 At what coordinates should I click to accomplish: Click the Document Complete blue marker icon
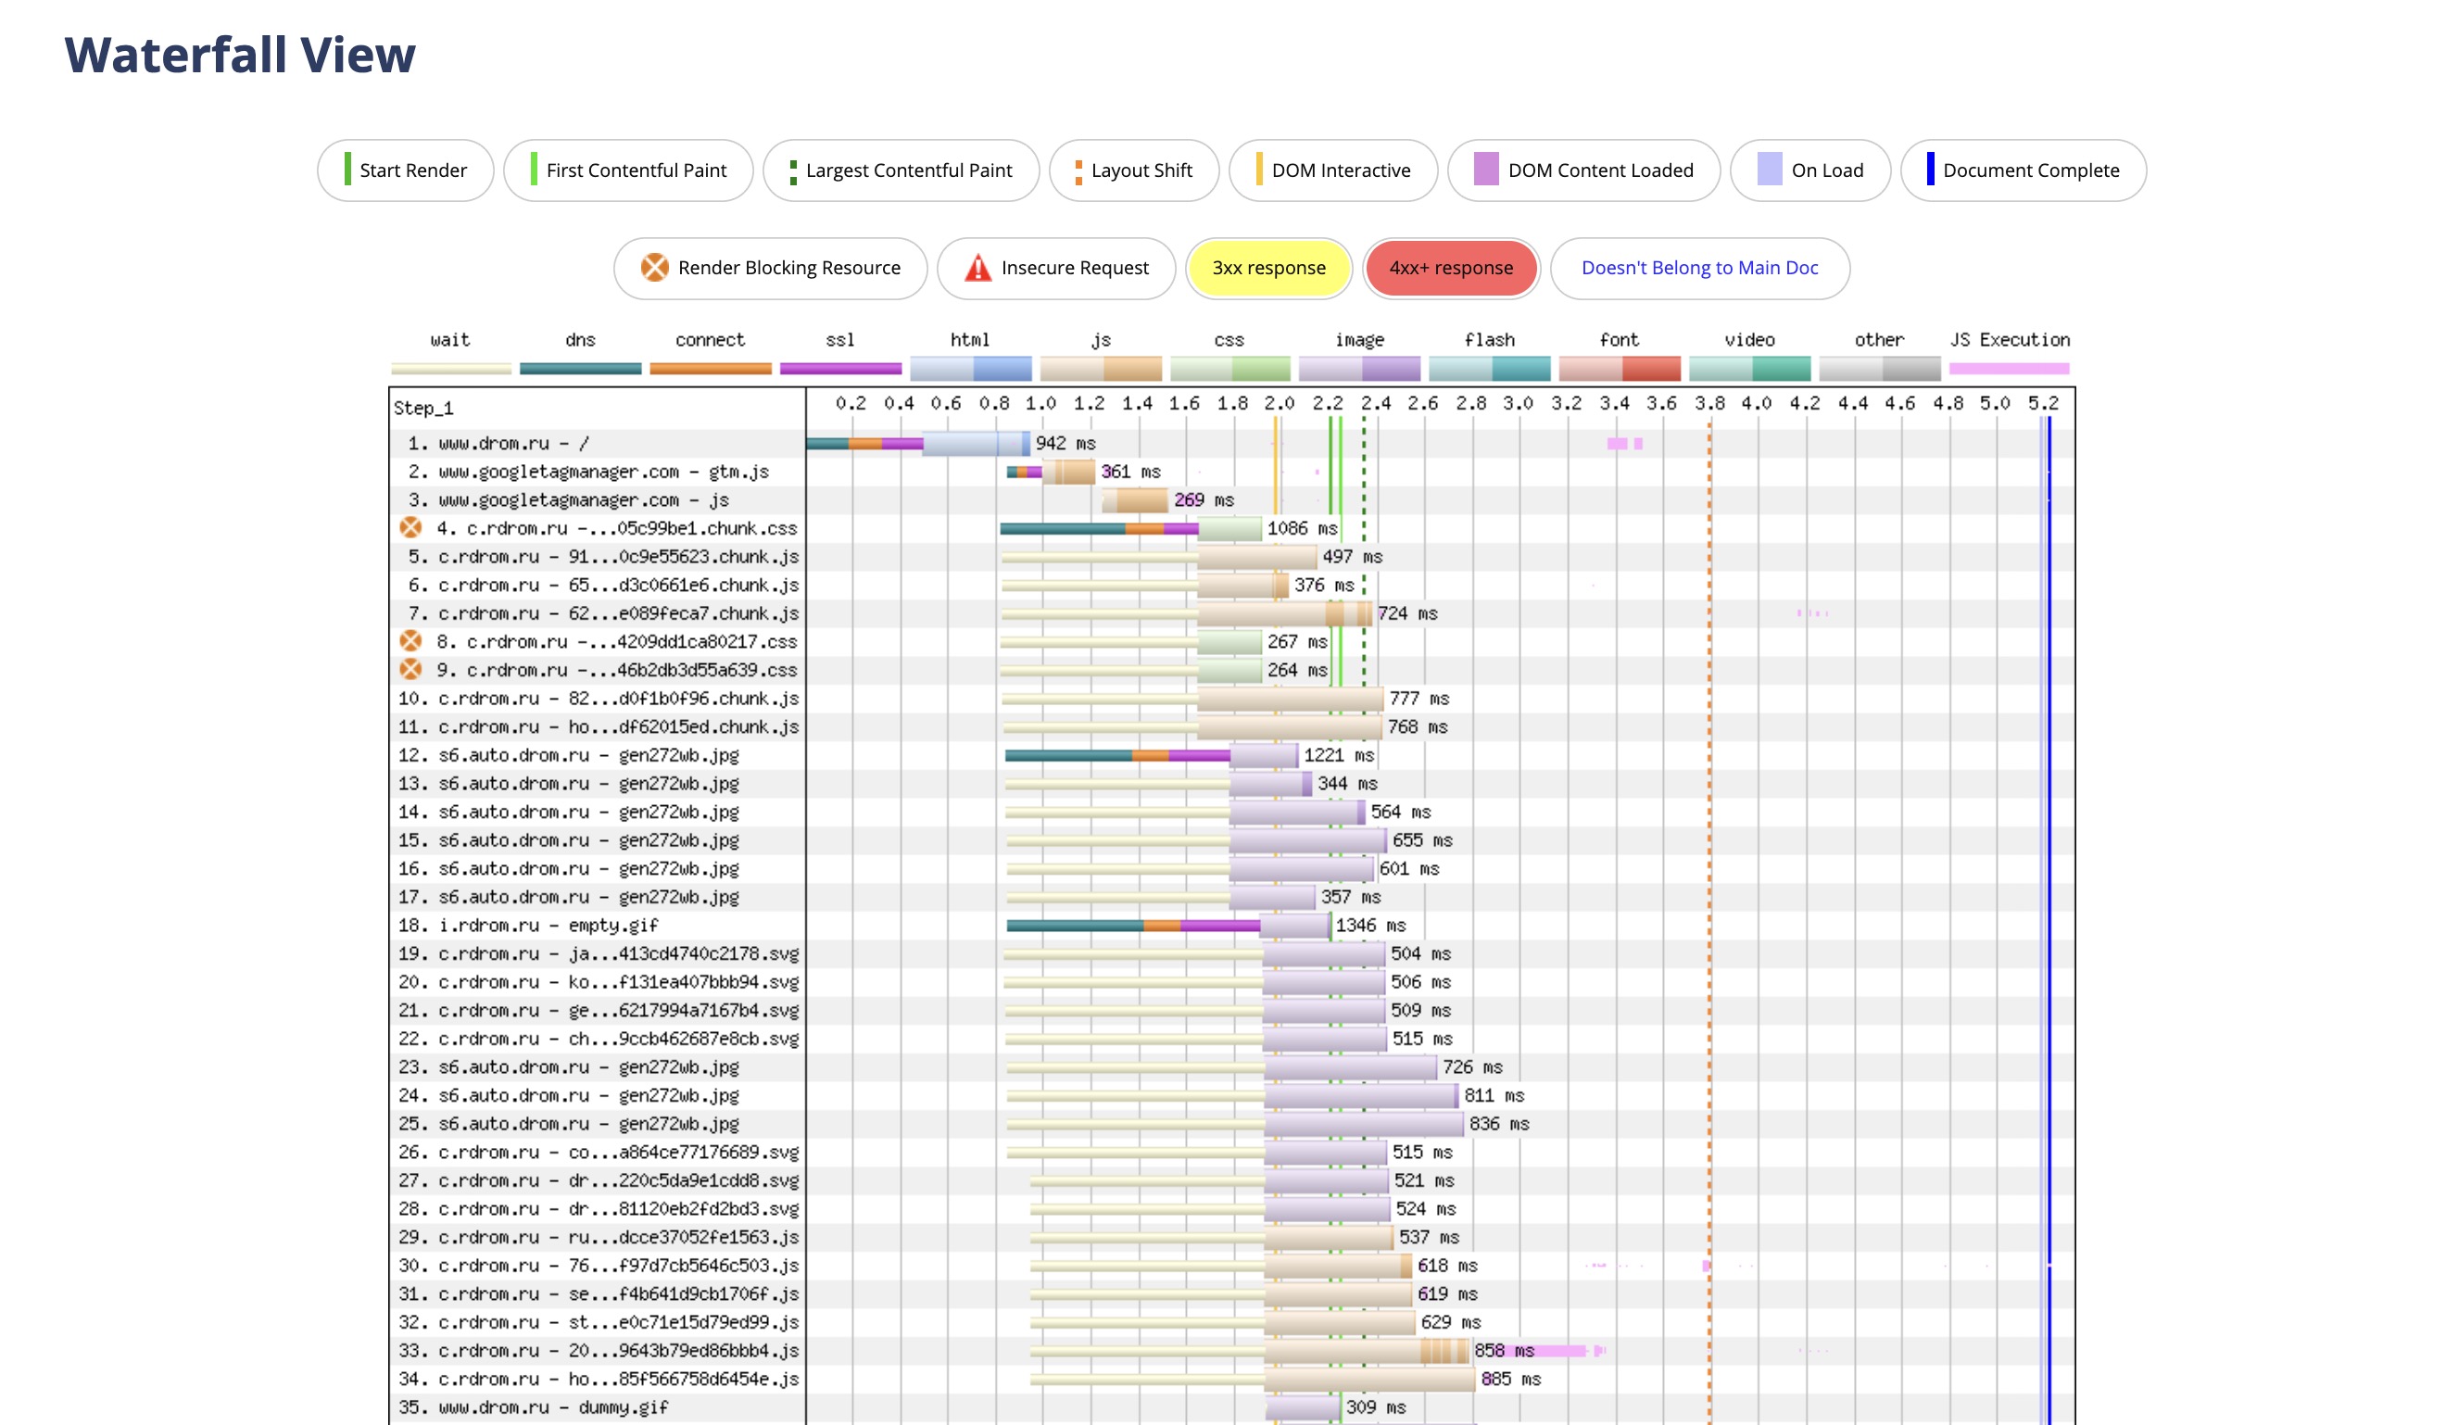(x=1930, y=170)
